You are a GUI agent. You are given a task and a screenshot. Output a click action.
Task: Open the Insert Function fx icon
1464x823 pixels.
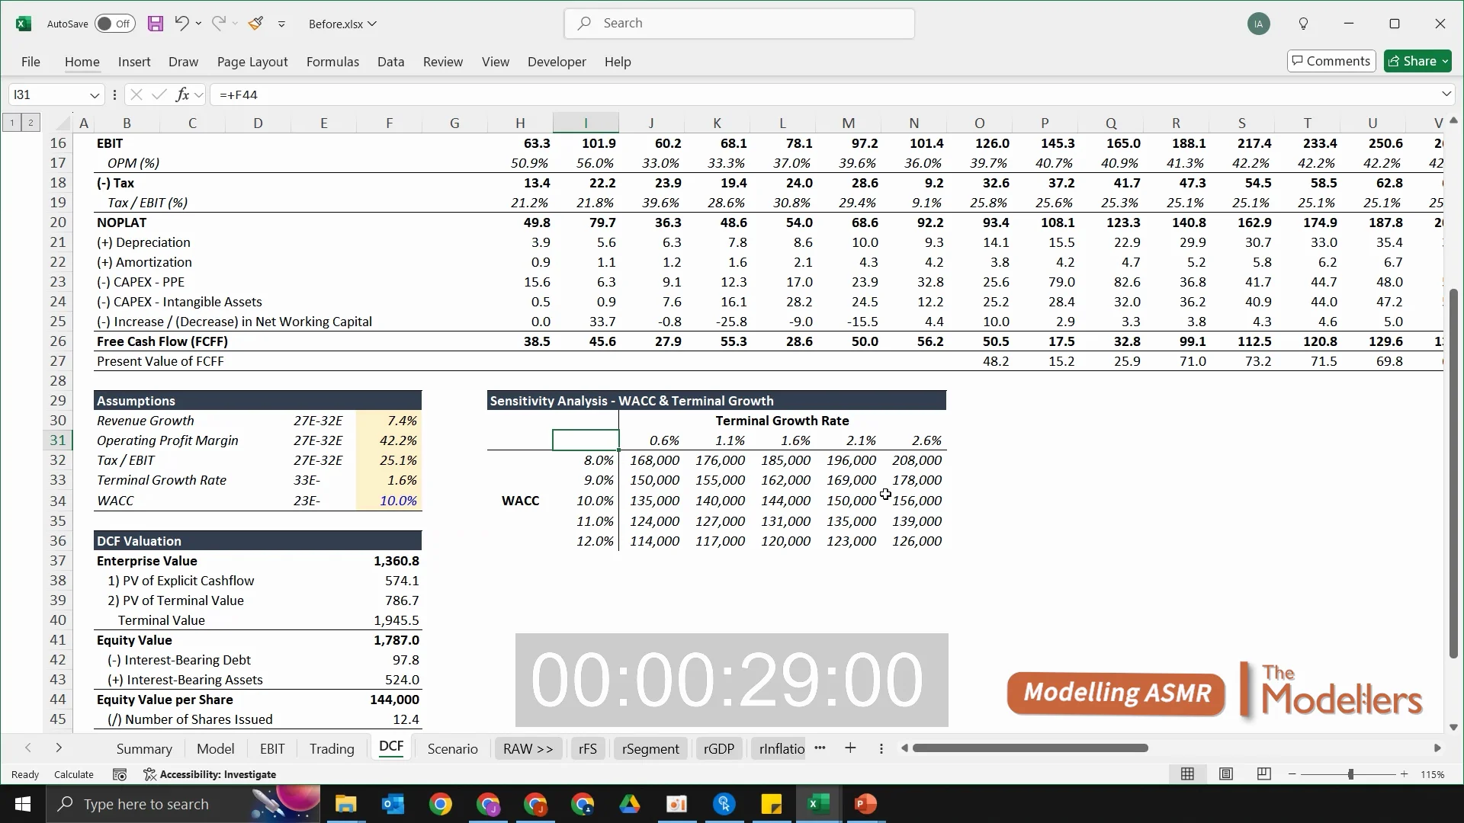click(182, 94)
